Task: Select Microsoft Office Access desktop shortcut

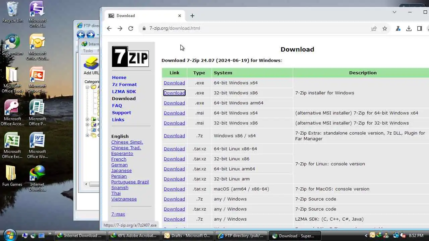Action: click(x=12, y=113)
